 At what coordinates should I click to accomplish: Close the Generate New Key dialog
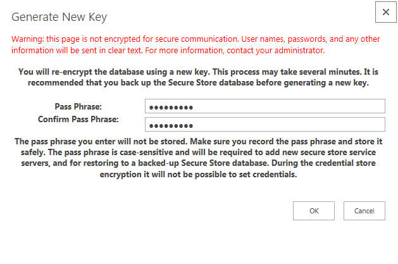coord(386,12)
